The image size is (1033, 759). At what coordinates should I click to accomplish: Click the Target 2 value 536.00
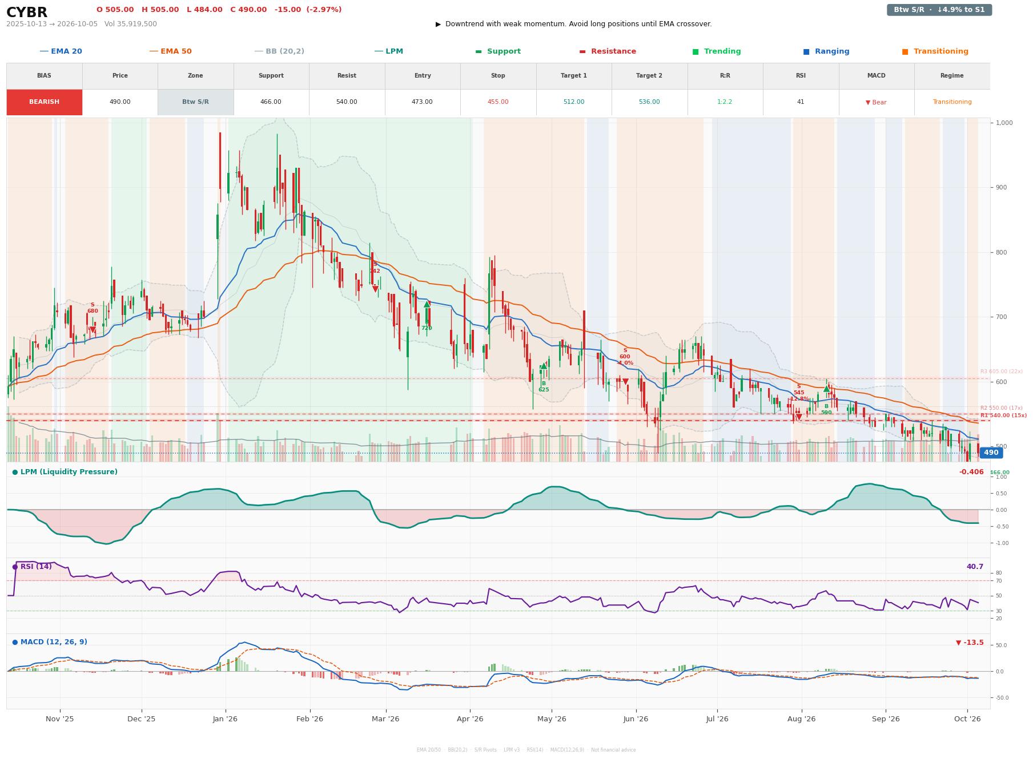pos(649,102)
